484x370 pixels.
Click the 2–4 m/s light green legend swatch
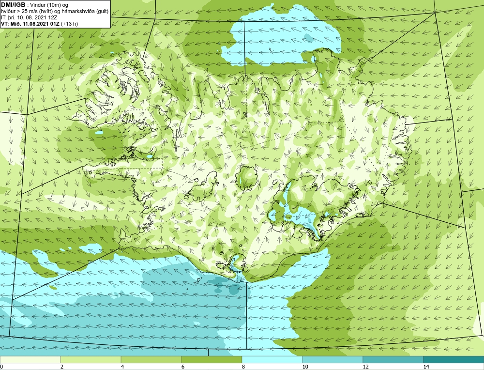91,359
